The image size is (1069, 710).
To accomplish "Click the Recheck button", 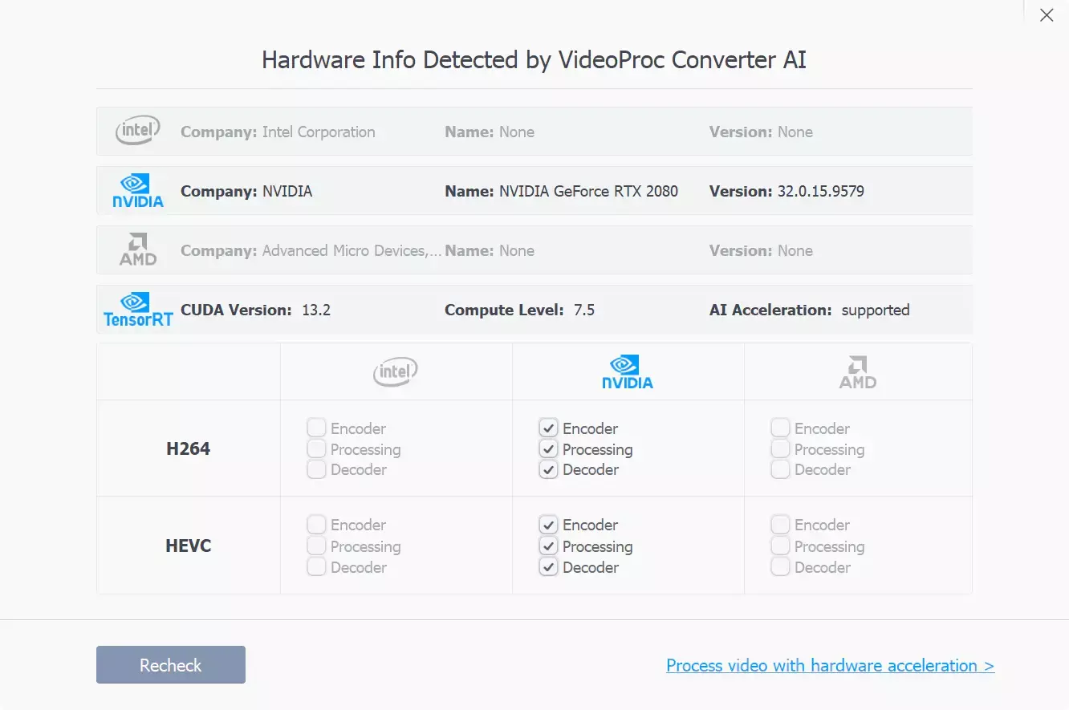I will pyautogui.click(x=171, y=665).
